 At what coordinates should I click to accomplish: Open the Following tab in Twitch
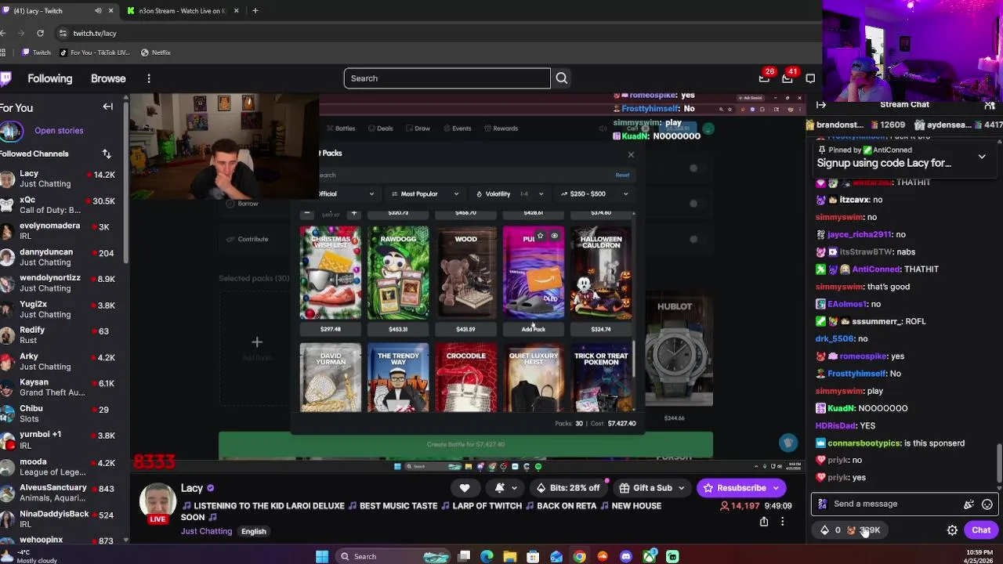[x=49, y=78]
